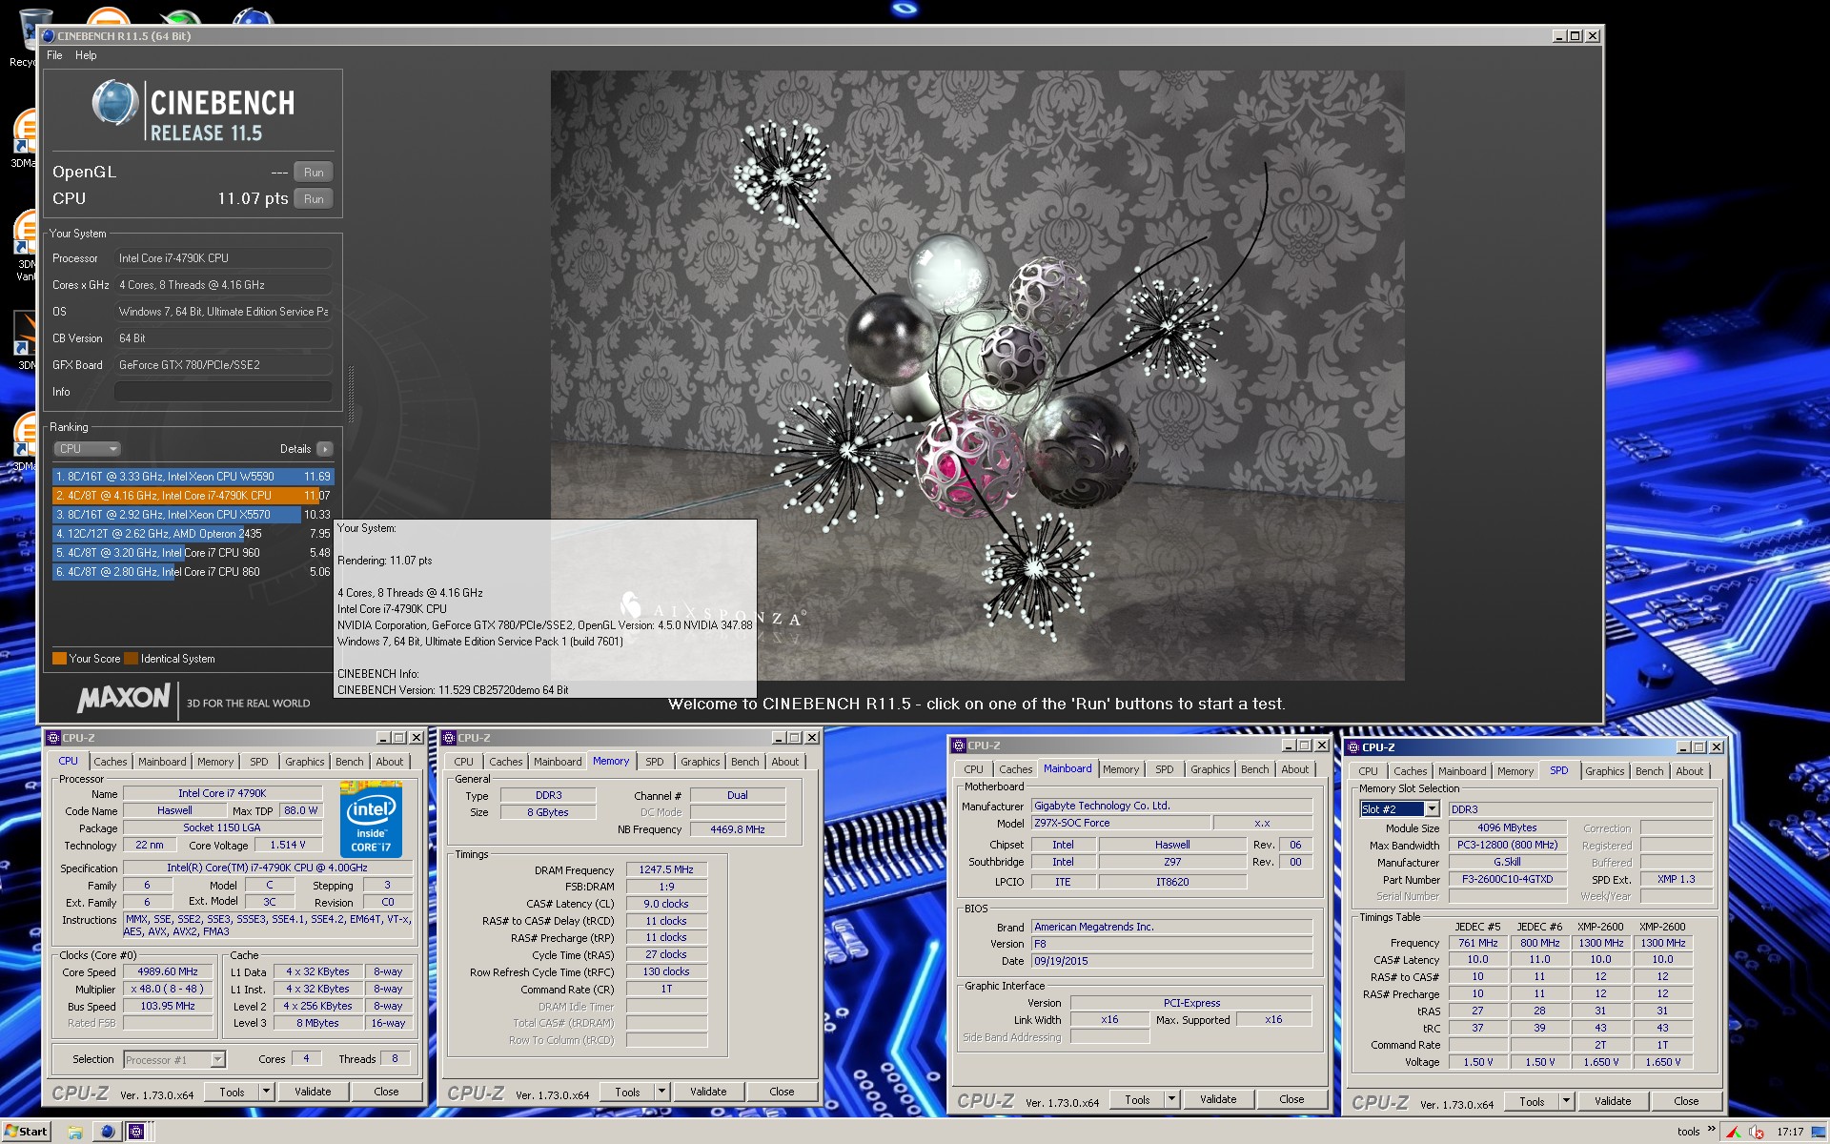This screenshot has height=1144, width=1830.
Task: Click the Cinebench title bar icon
Action: 48,36
